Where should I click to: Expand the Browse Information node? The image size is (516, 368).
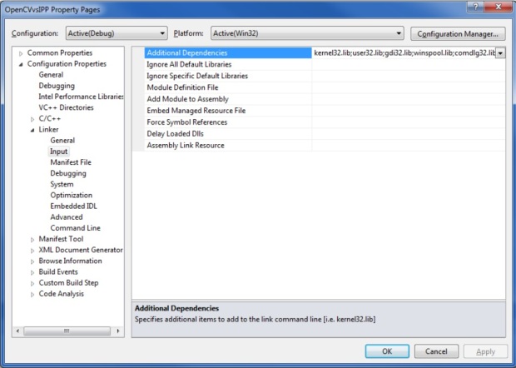(x=32, y=261)
